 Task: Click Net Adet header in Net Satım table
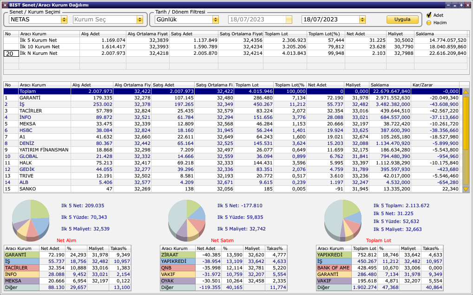tap(209, 249)
